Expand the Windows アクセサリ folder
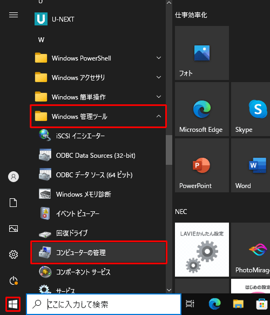Screen dimensions: 270x315 [98, 77]
